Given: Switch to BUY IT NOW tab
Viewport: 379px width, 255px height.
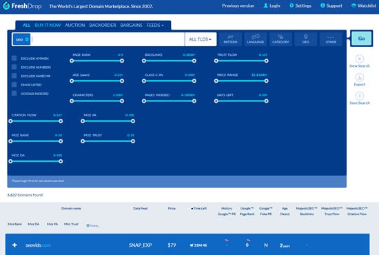Looking at the screenshot, I should coord(48,25).
